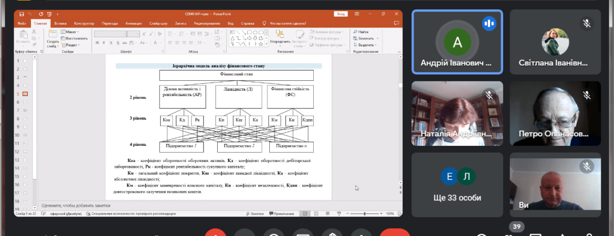Click the language indicator in status bar
The width and height of the screenshot is (614, 236).
pos(65,213)
